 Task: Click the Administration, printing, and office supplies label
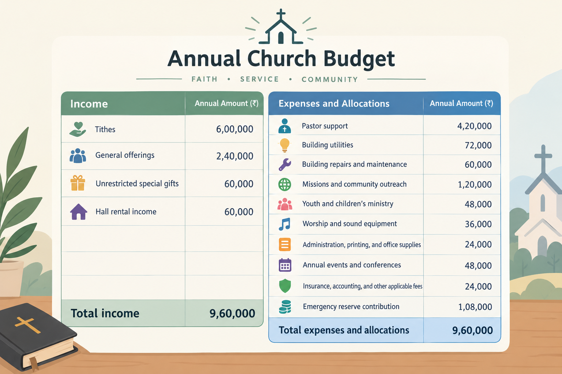pos(362,245)
